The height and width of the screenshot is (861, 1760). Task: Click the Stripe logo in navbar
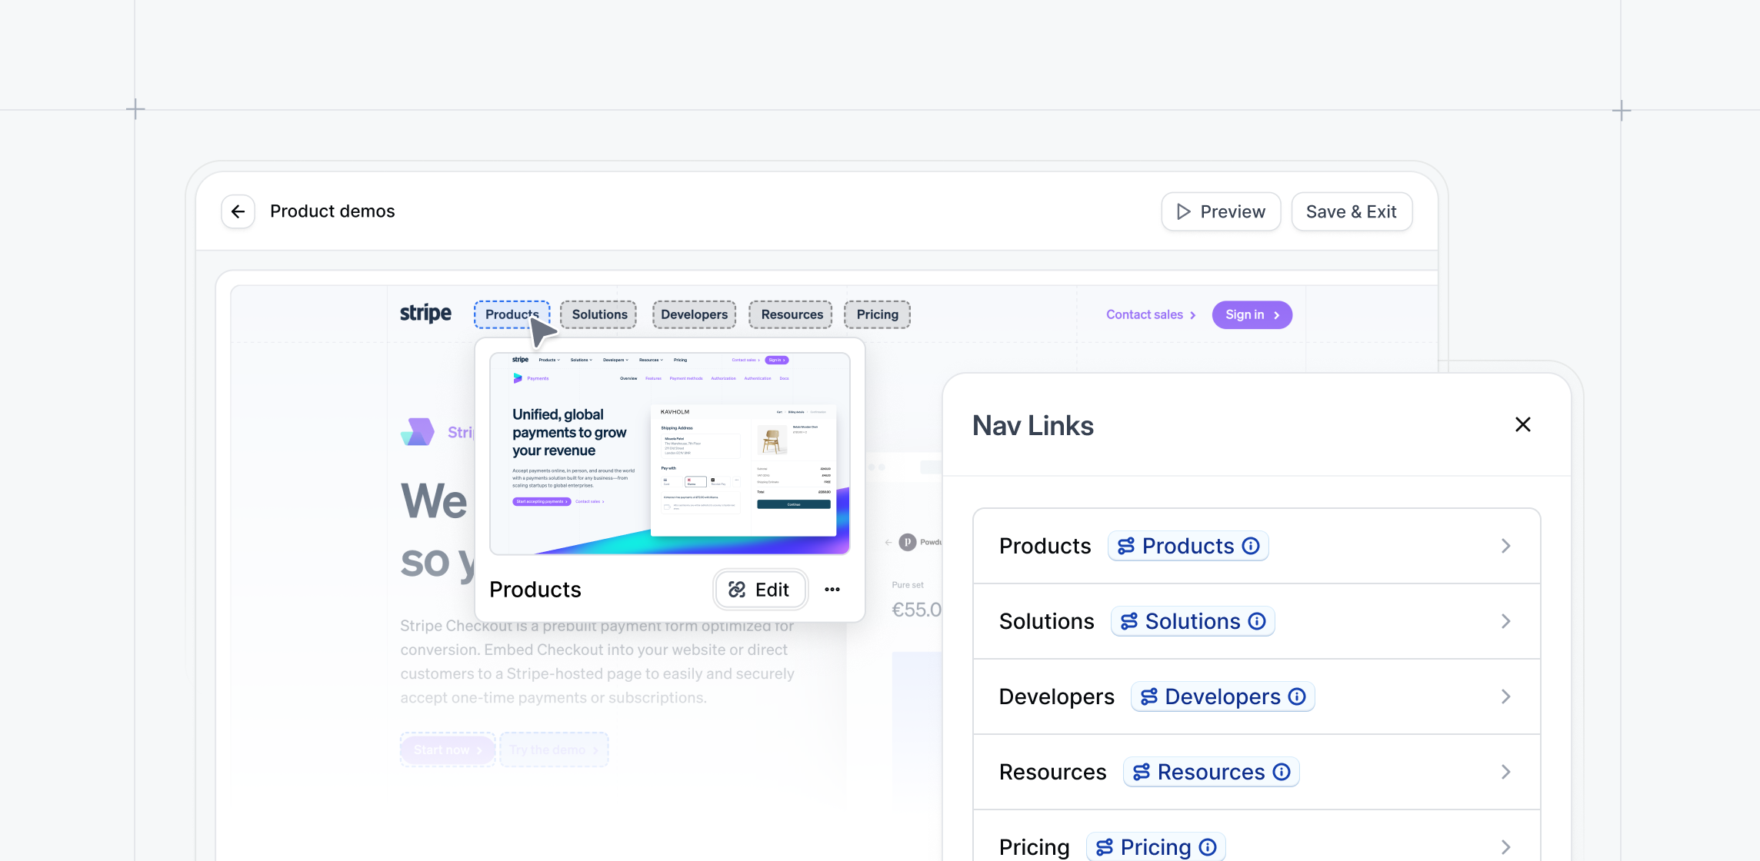click(425, 314)
